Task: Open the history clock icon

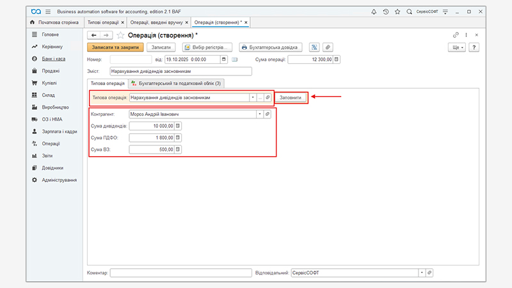Action: pos(386,12)
